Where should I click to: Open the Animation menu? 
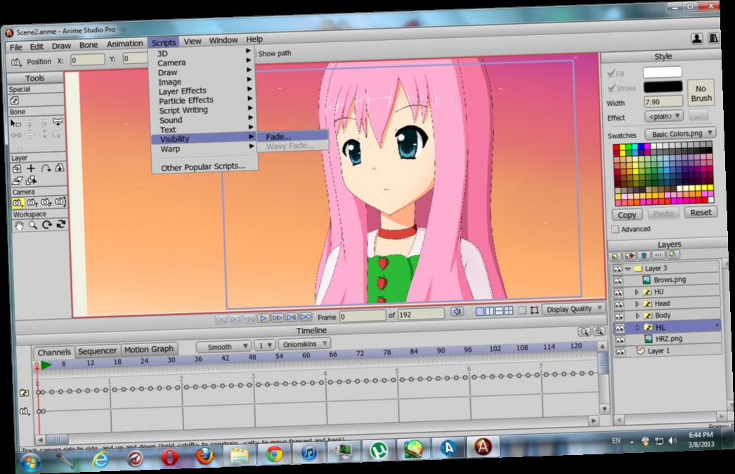click(124, 44)
